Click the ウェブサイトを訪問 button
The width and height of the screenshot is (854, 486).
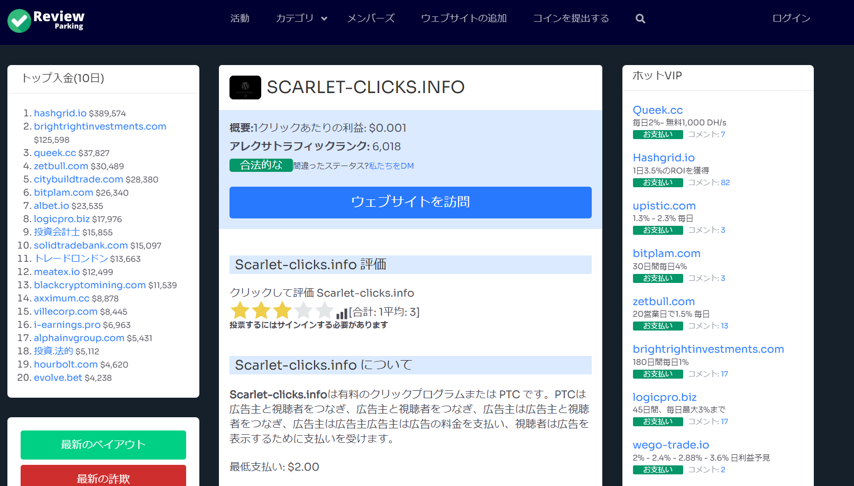(410, 203)
